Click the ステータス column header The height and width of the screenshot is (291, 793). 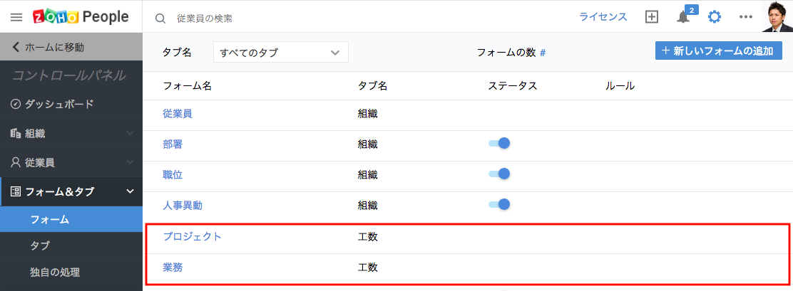pos(513,86)
